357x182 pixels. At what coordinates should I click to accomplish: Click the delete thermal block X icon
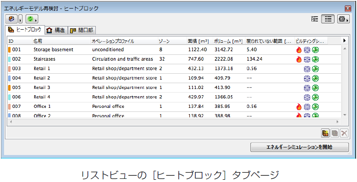[344, 133]
